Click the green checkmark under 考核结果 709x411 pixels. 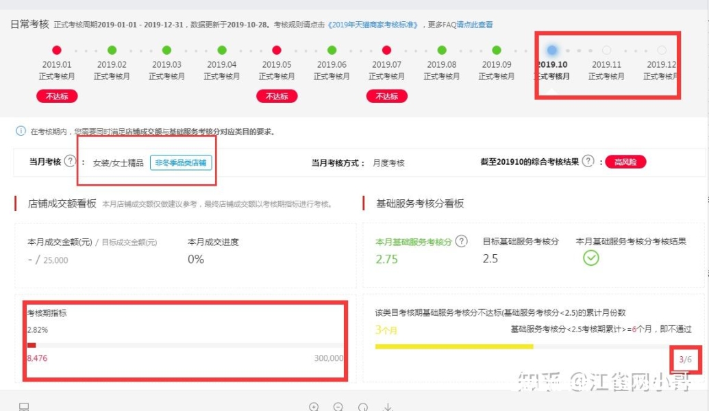click(590, 258)
